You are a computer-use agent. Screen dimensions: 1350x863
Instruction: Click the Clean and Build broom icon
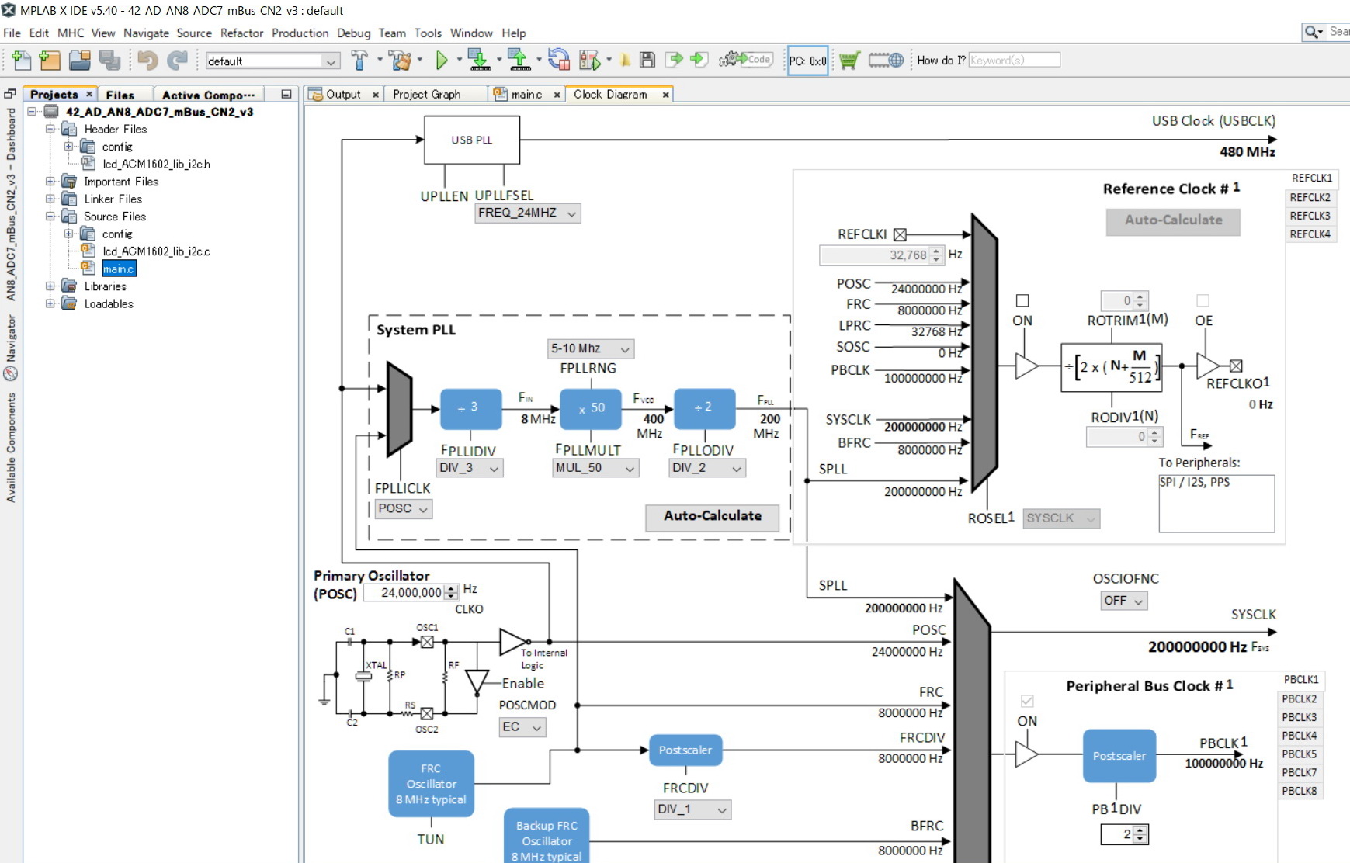click(400, 61)
